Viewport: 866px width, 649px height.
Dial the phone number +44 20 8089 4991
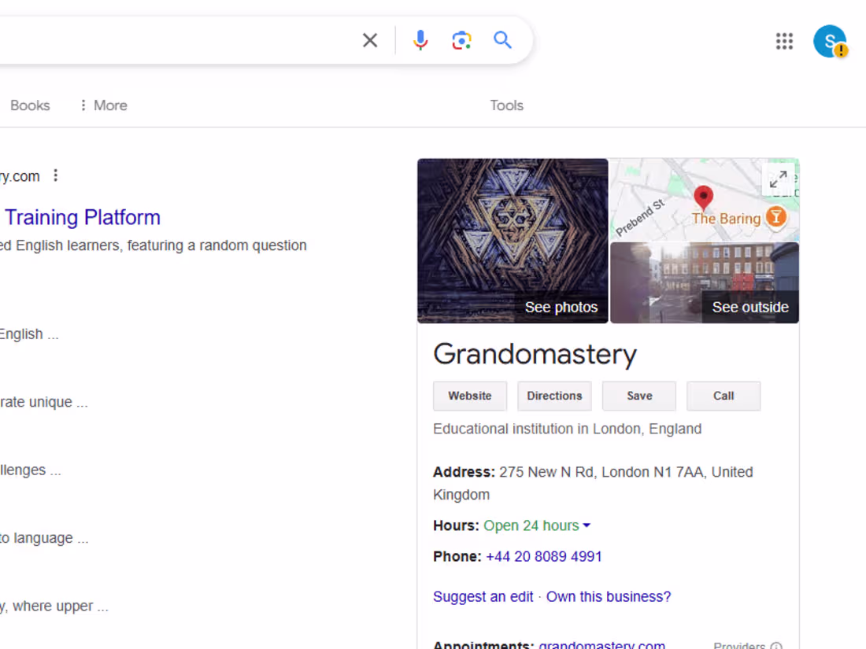tap(543, 556)
